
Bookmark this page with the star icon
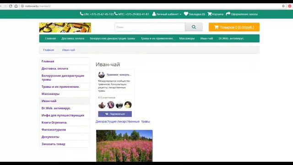(x=283, y=6)
